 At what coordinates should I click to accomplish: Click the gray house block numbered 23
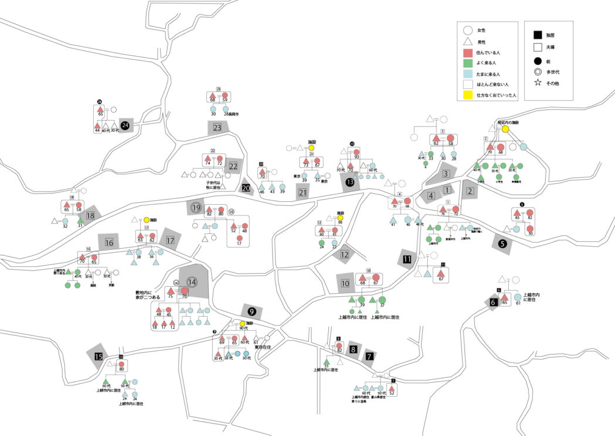tap(218, 128)
